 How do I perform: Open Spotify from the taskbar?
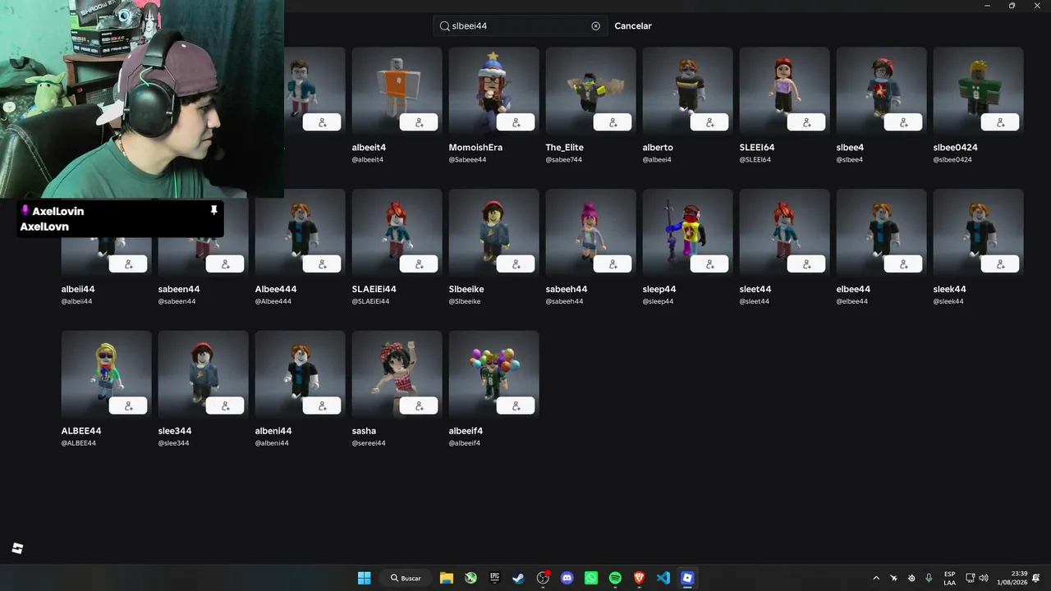[x=615, y=578]
